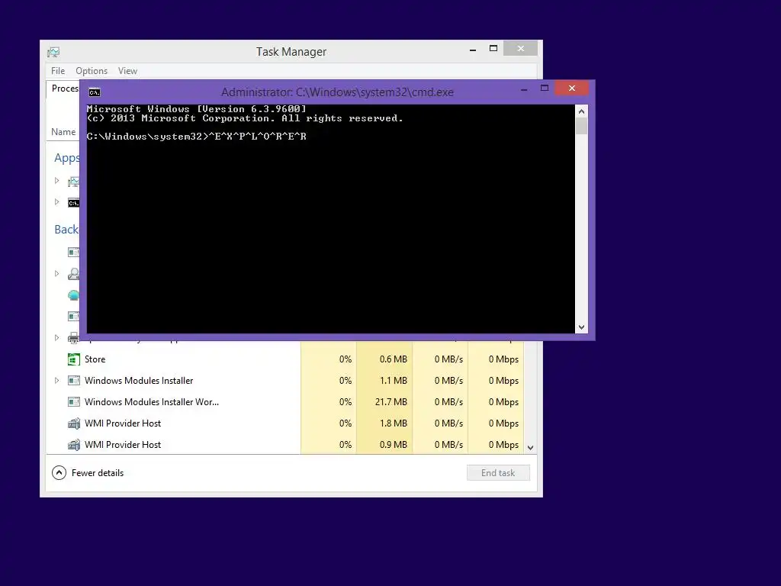Expand the printer spooler process row

tap(56, 337)
